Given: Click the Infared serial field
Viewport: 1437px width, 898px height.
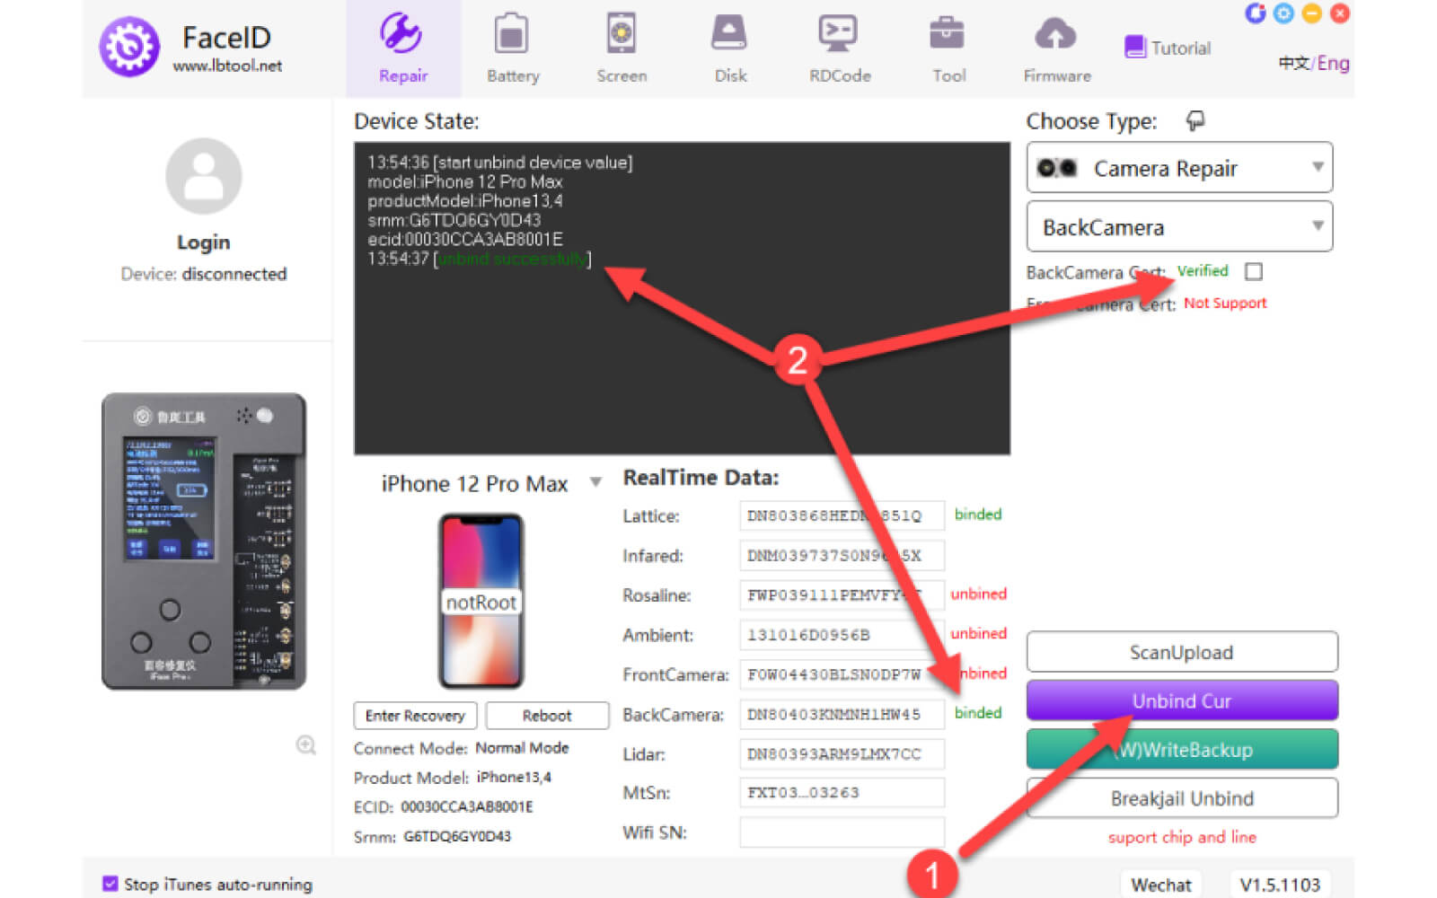Looking at the screenshot, I should click(842, 555).
